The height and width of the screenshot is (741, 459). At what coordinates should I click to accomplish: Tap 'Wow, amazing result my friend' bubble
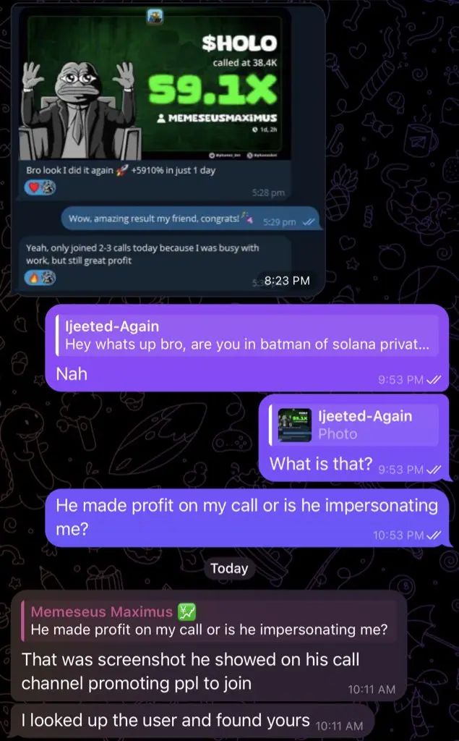coord(190,219)
